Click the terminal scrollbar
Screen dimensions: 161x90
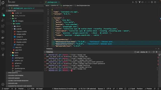point(157,68)
